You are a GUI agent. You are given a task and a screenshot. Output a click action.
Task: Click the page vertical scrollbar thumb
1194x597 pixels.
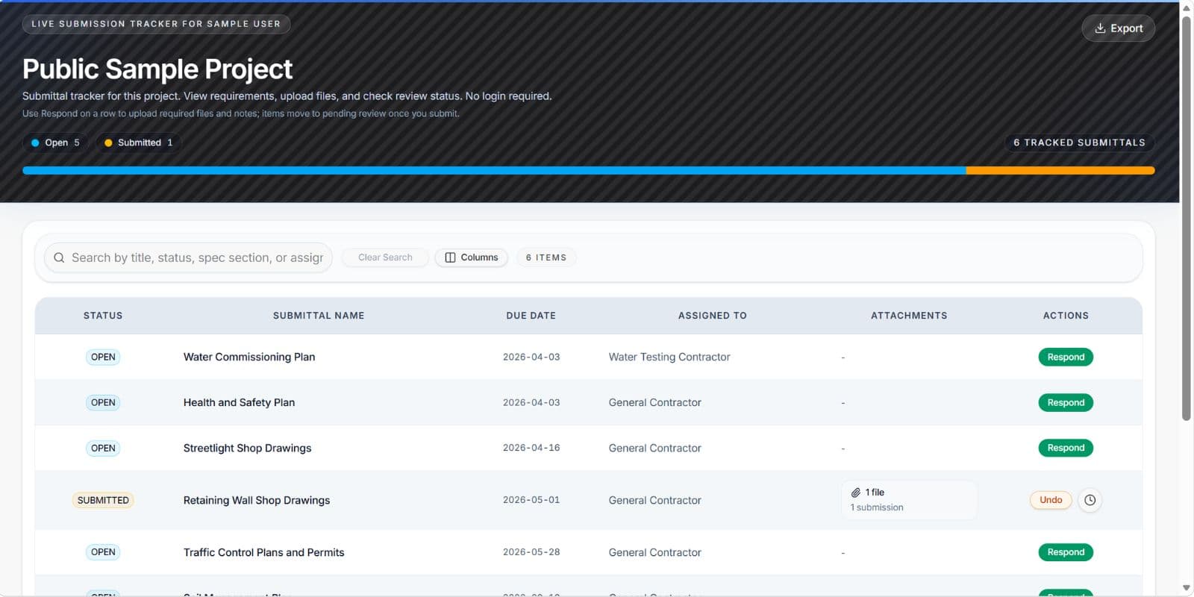click(x=1187, y=218)
